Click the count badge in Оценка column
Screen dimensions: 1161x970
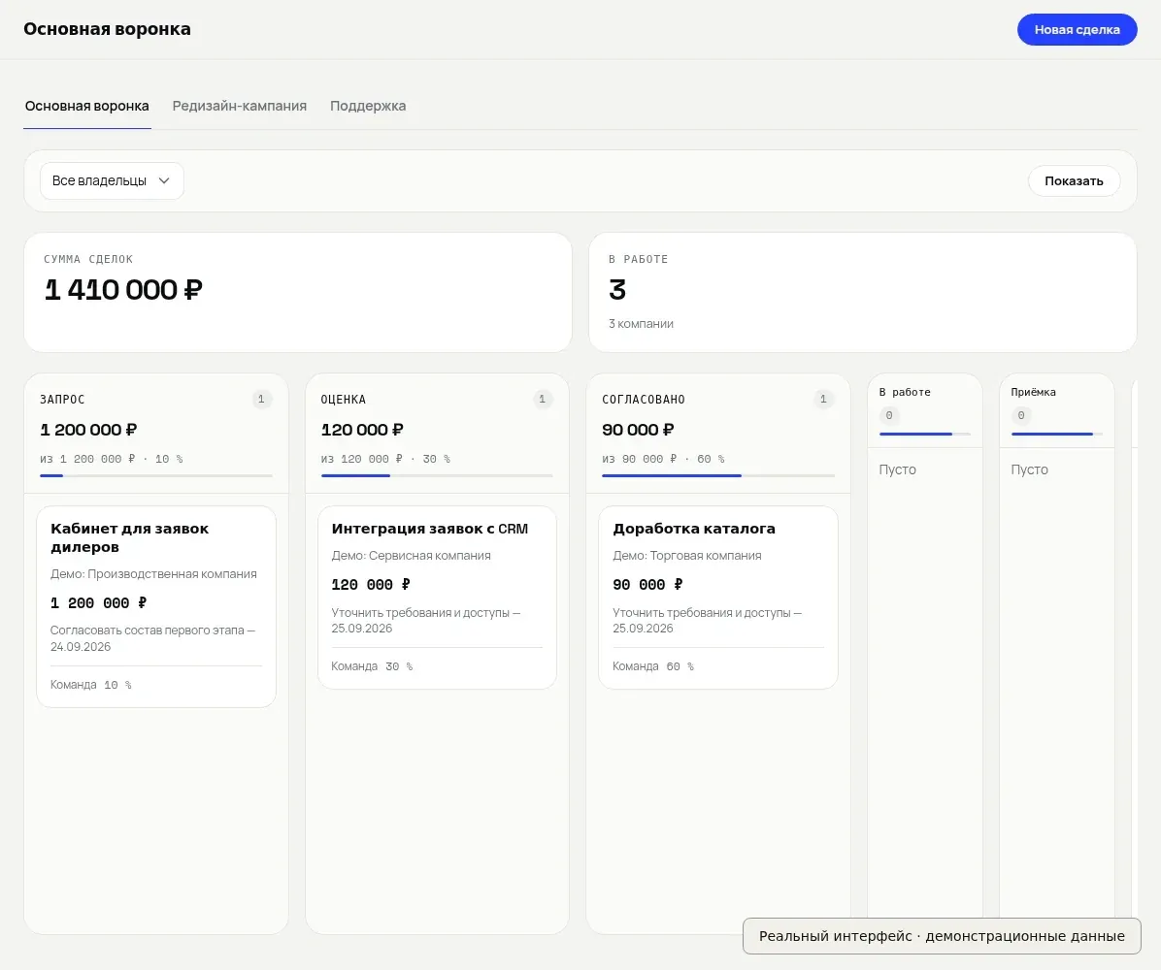click(x=542, y=399)
